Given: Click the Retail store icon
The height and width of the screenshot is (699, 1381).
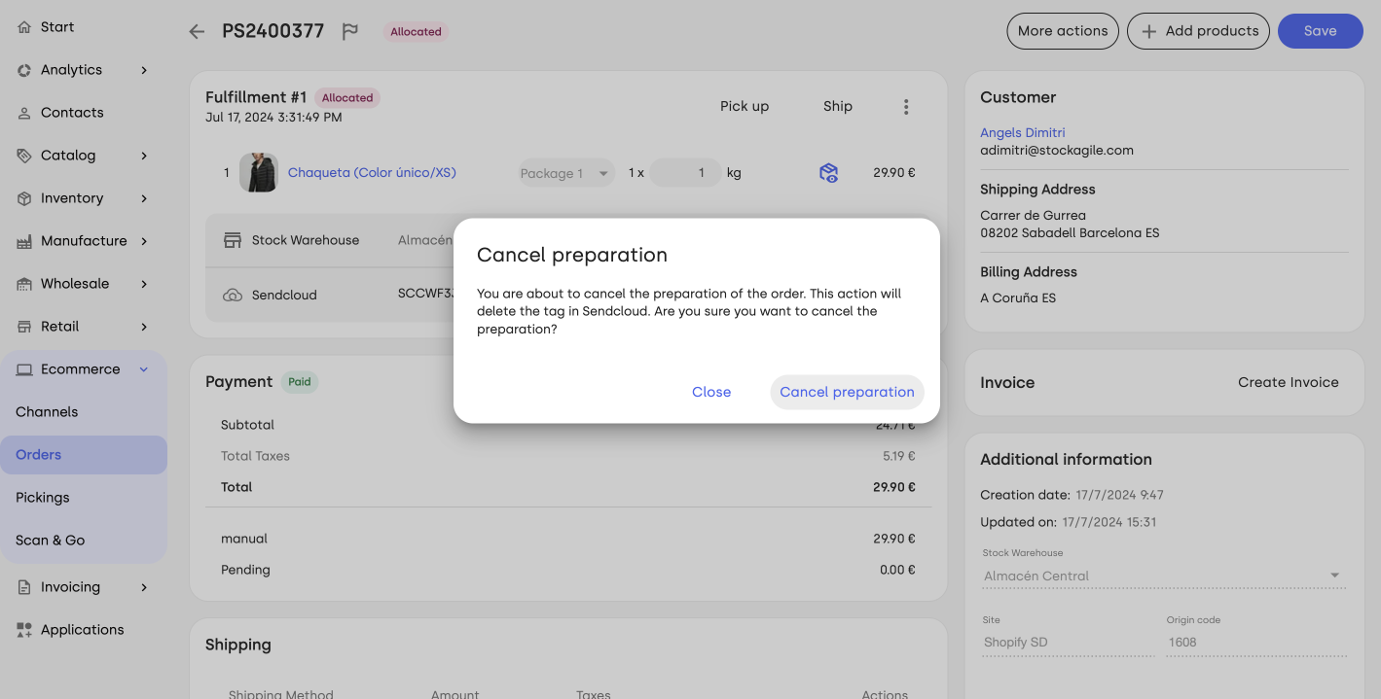Looking at the screenshot, I should [x=24, y=327].
